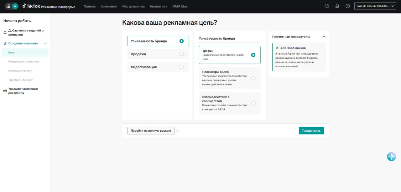The width and height of the screenshot is (401, 192).
Task: Select the Лидогенерация radio button
Action: coord(181,67)
